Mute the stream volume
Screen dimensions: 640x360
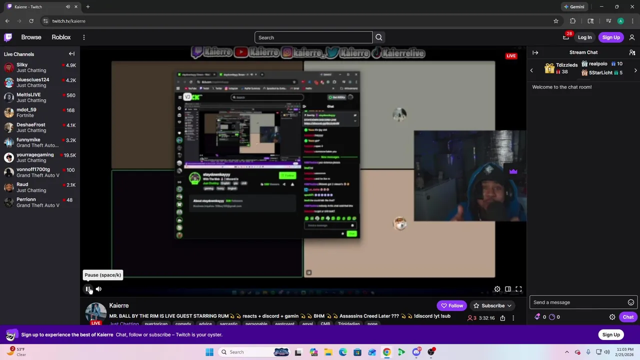[98, 289]
